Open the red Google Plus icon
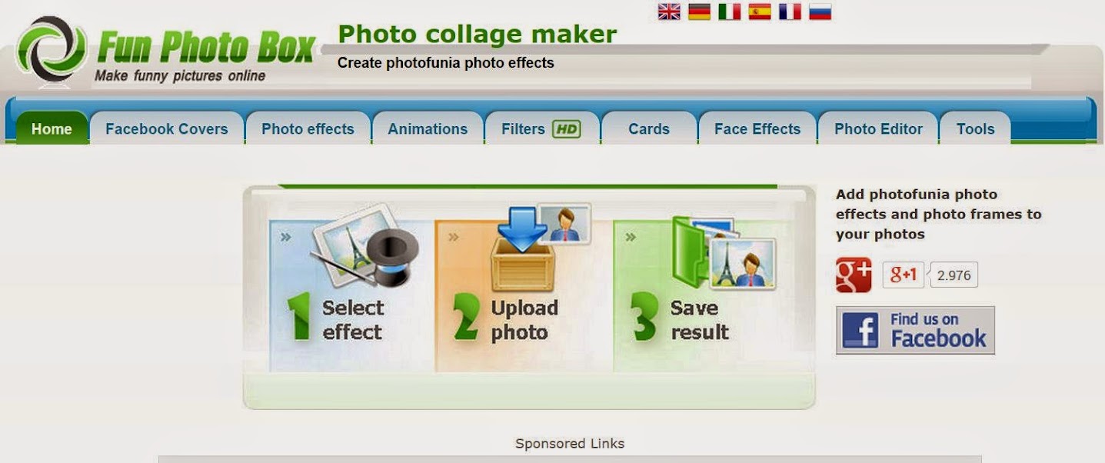Image resolution: width=1105 pixels, height=463 pixels. [854, 275]
